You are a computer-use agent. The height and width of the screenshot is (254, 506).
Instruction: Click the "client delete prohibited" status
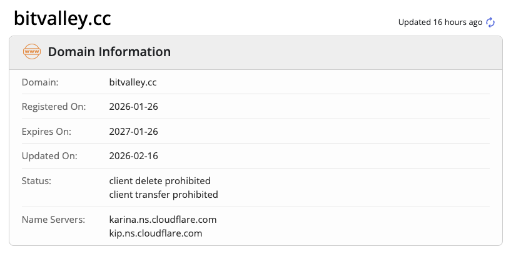[159, 181]
